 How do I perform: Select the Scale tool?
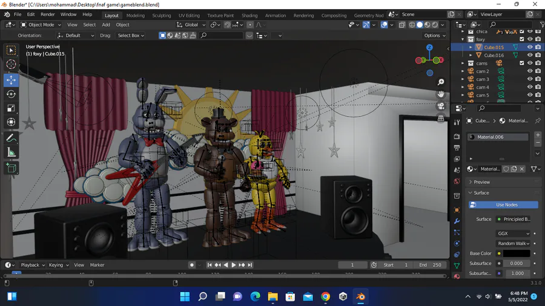tap(11, 108)
